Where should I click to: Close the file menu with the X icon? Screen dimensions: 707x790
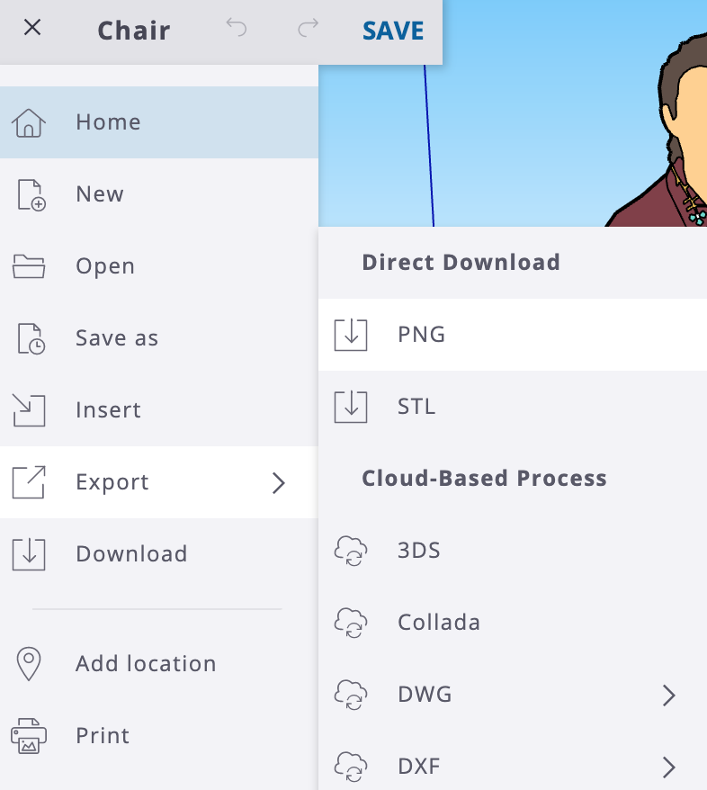point(32,28)
